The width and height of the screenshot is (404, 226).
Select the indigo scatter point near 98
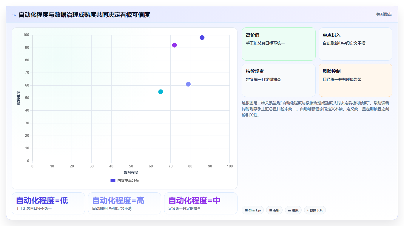click(x=202, y=37)
